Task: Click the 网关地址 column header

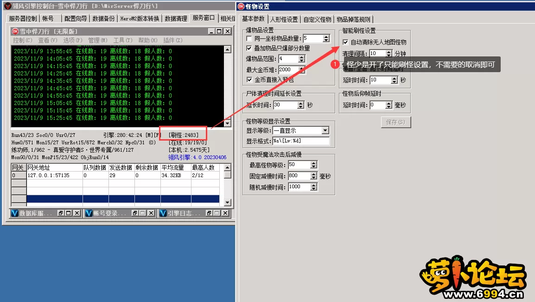Action: [x=55, y=167]
